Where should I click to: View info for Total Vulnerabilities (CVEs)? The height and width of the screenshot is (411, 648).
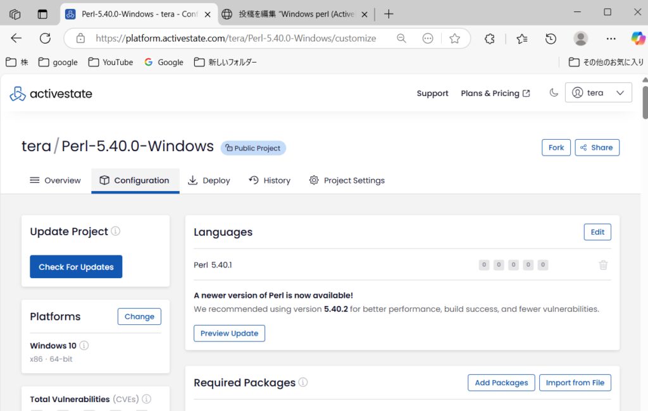click(x=146, y=399)
